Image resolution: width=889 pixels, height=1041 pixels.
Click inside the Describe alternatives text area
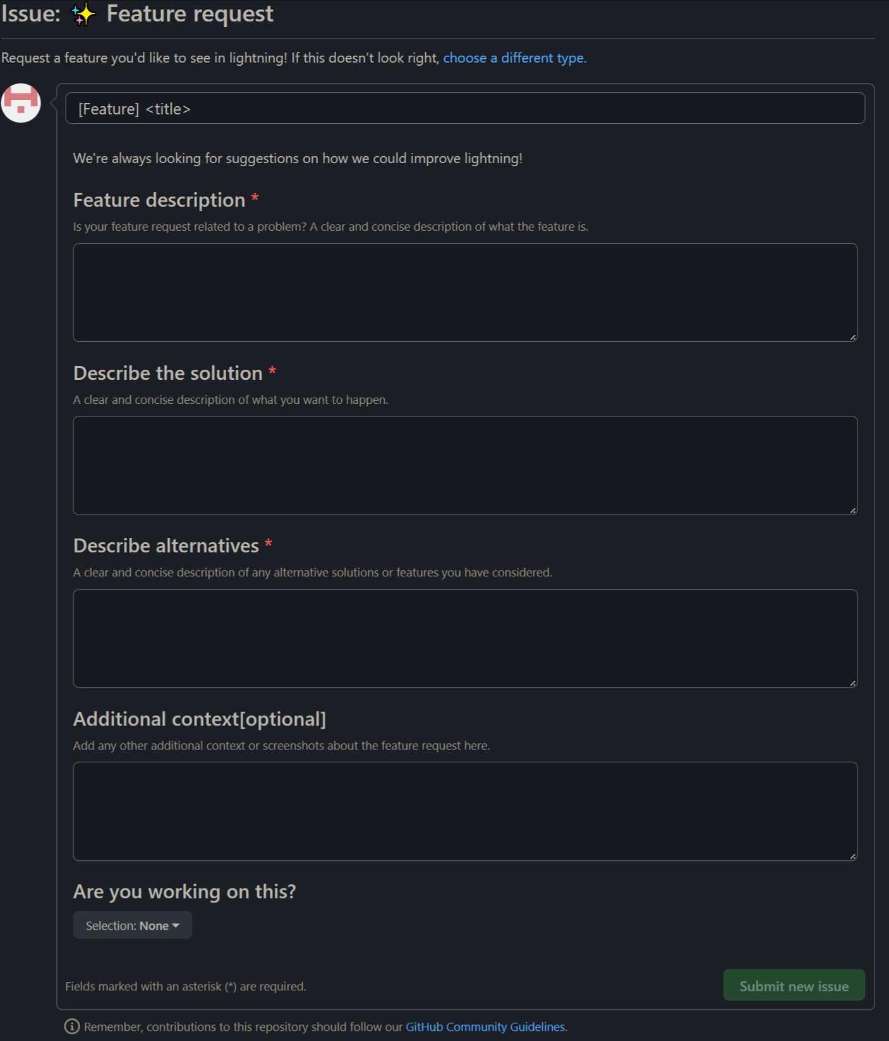pyautogui.click(x=466, y=638)
